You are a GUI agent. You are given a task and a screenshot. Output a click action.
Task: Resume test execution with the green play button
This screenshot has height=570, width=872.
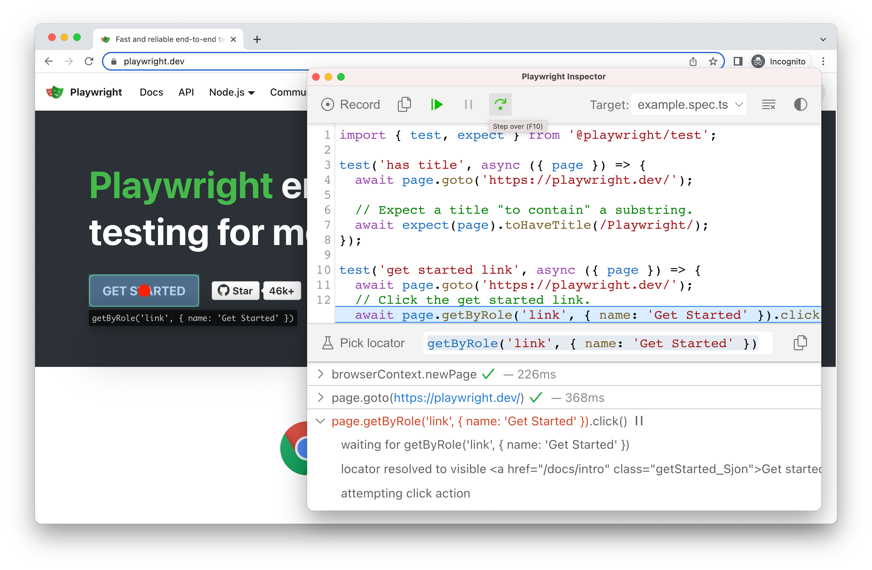pyautogui.click(x=437, y=105)
